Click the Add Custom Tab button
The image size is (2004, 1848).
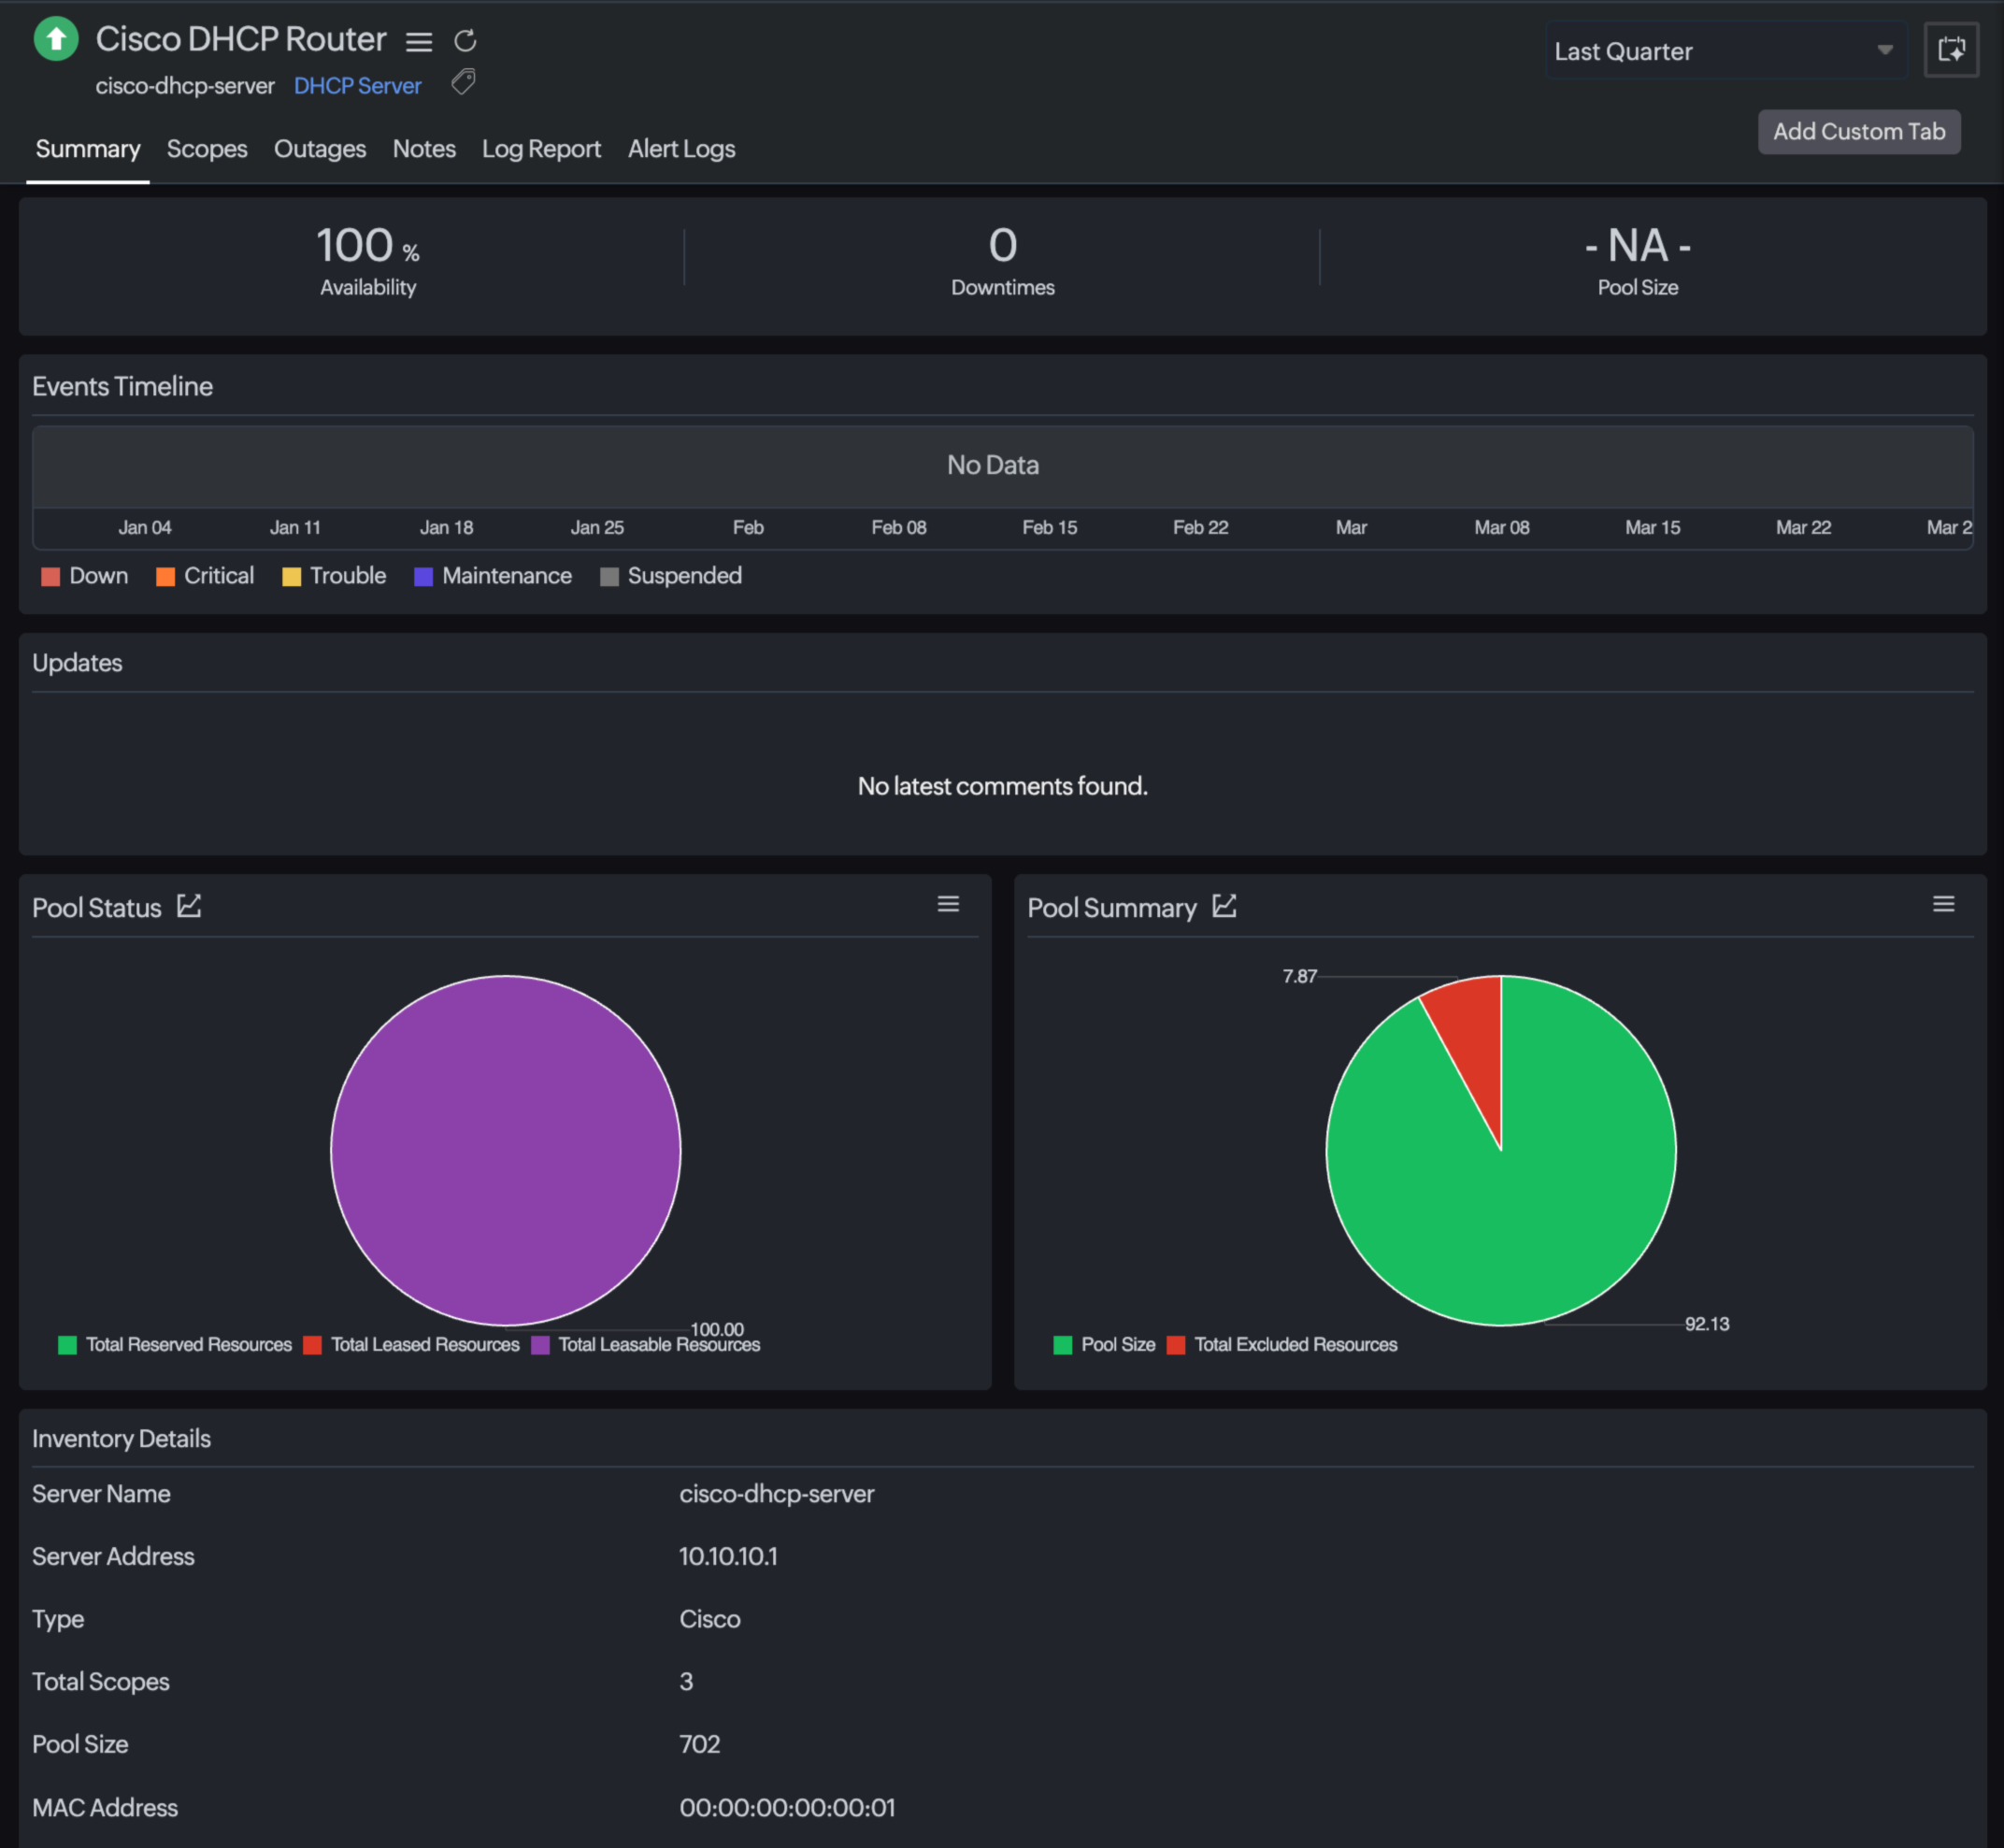coord(1859,131)
